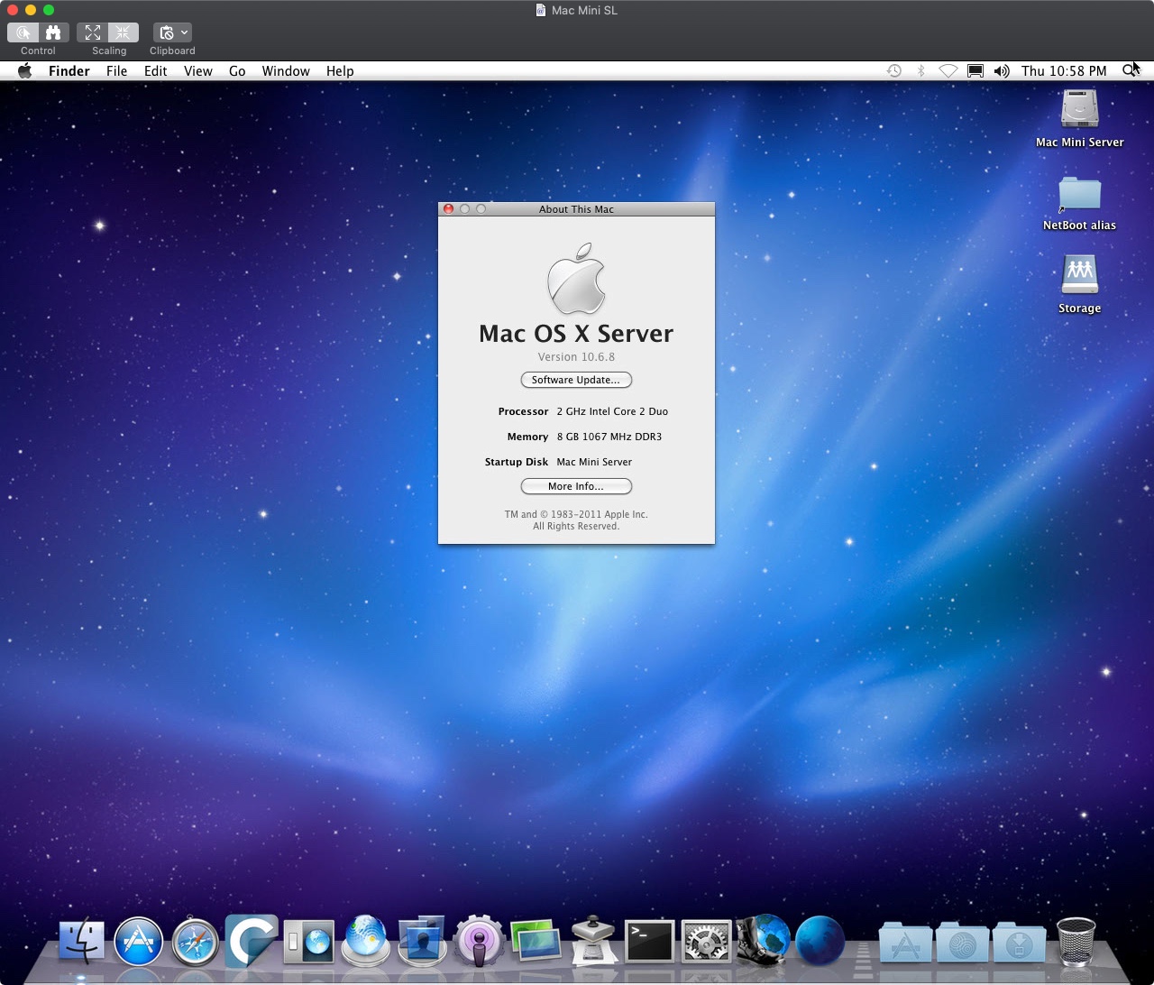This screenshot has width=1154, height=985.
Task: Open the Apple menu
Action: [x=25, y=71]
